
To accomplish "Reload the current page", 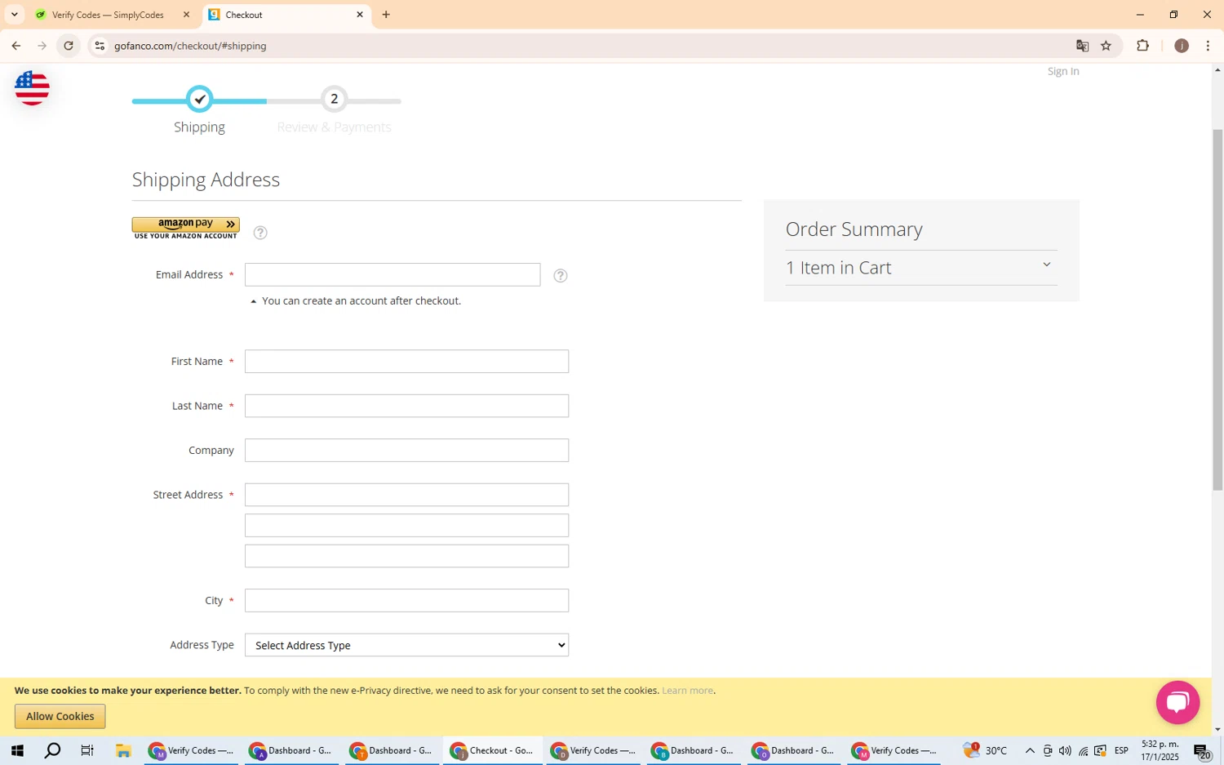I will pyautogui.click(x=69, y=46).
